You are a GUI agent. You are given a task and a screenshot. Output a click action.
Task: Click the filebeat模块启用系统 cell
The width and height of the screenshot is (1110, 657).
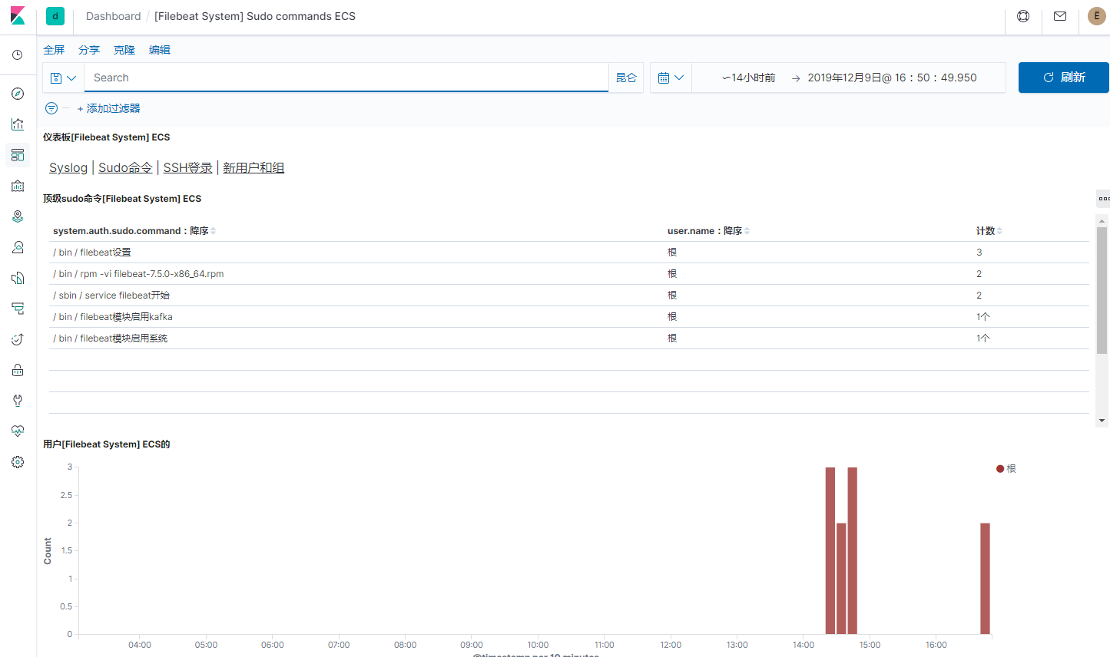coord(111,338)
